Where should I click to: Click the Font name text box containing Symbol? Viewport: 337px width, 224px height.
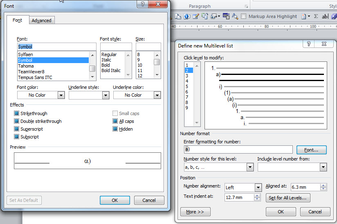[56, 47]
